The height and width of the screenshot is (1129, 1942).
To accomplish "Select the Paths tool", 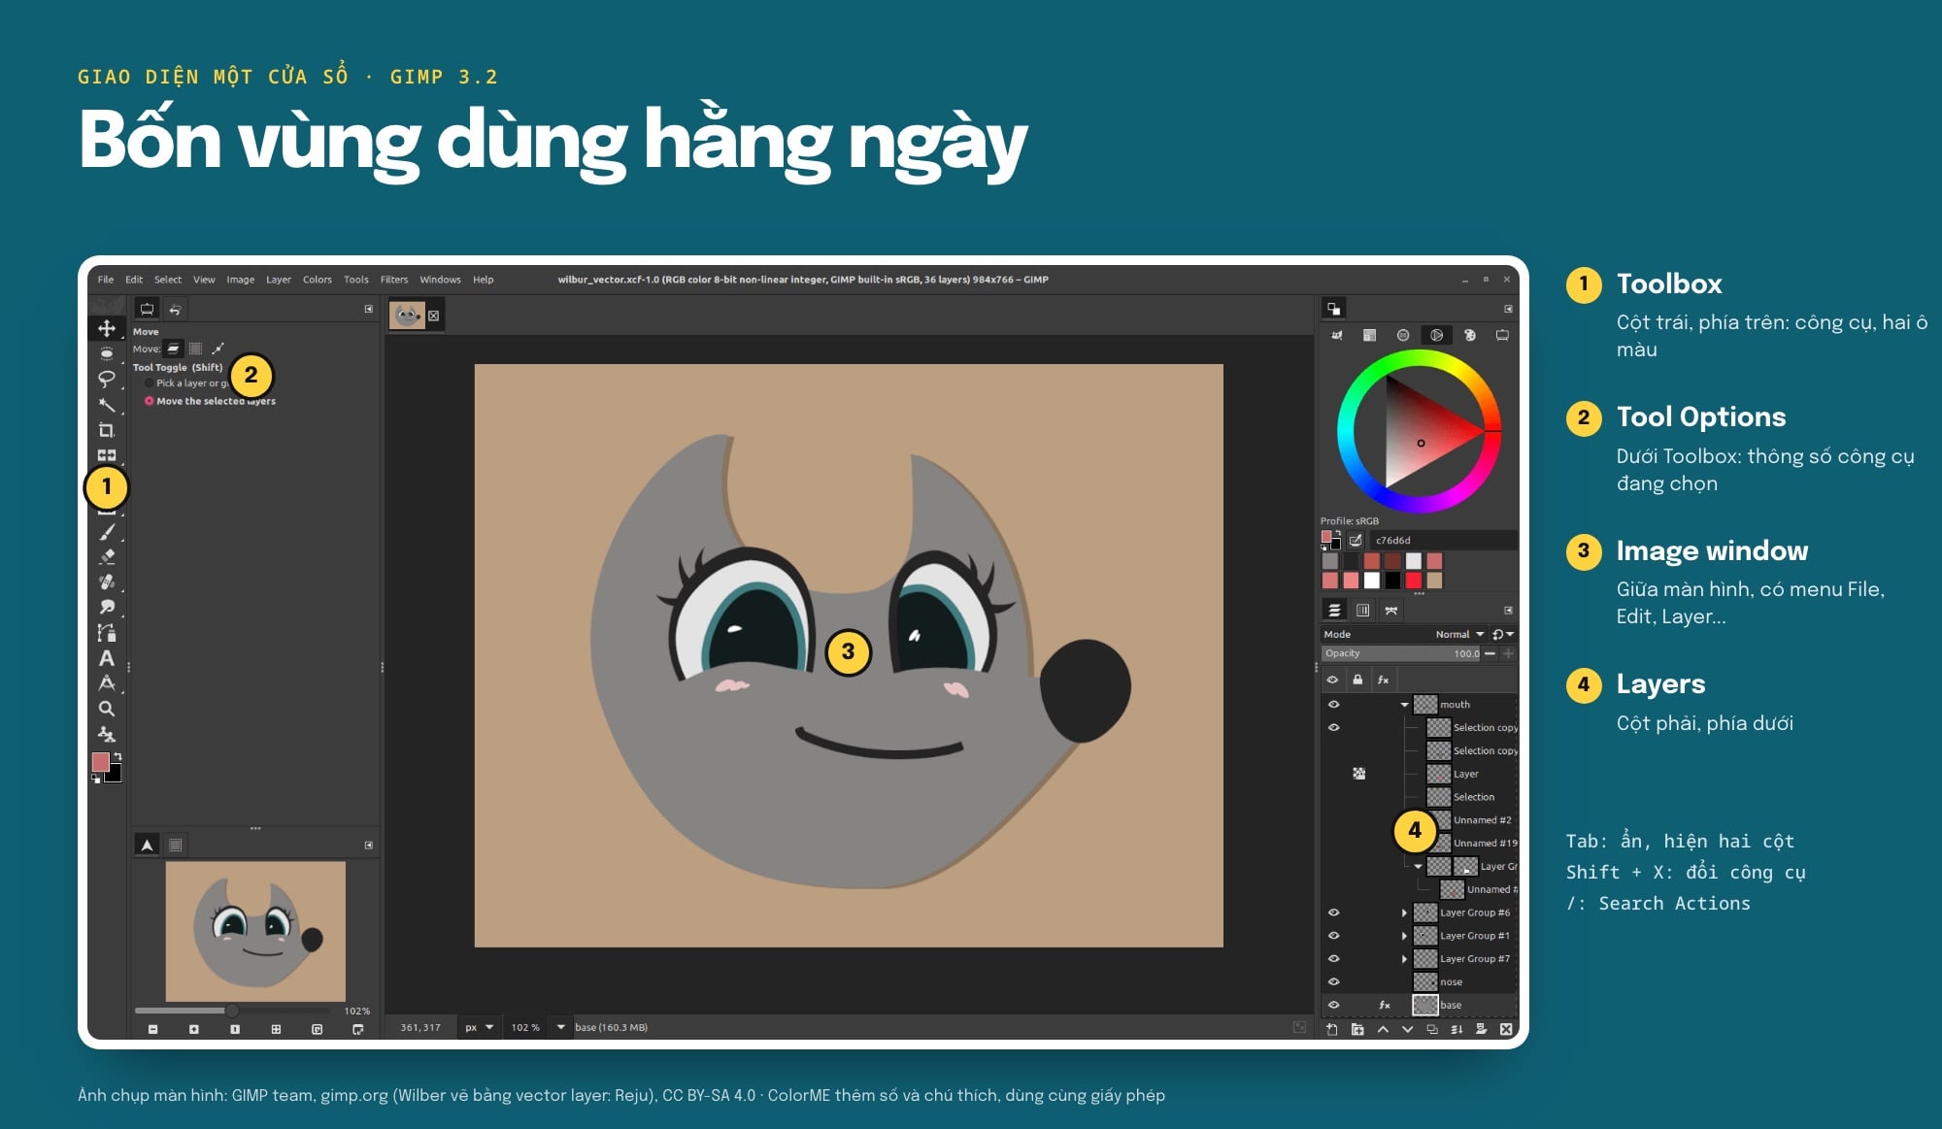I will (x=107, y=633).
